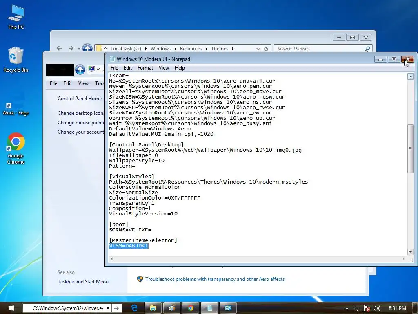The image size is (418, 314).
Task: Click the VisualStyleVersion=10 line
Action: pyautogui.click(x=143, y=214)
